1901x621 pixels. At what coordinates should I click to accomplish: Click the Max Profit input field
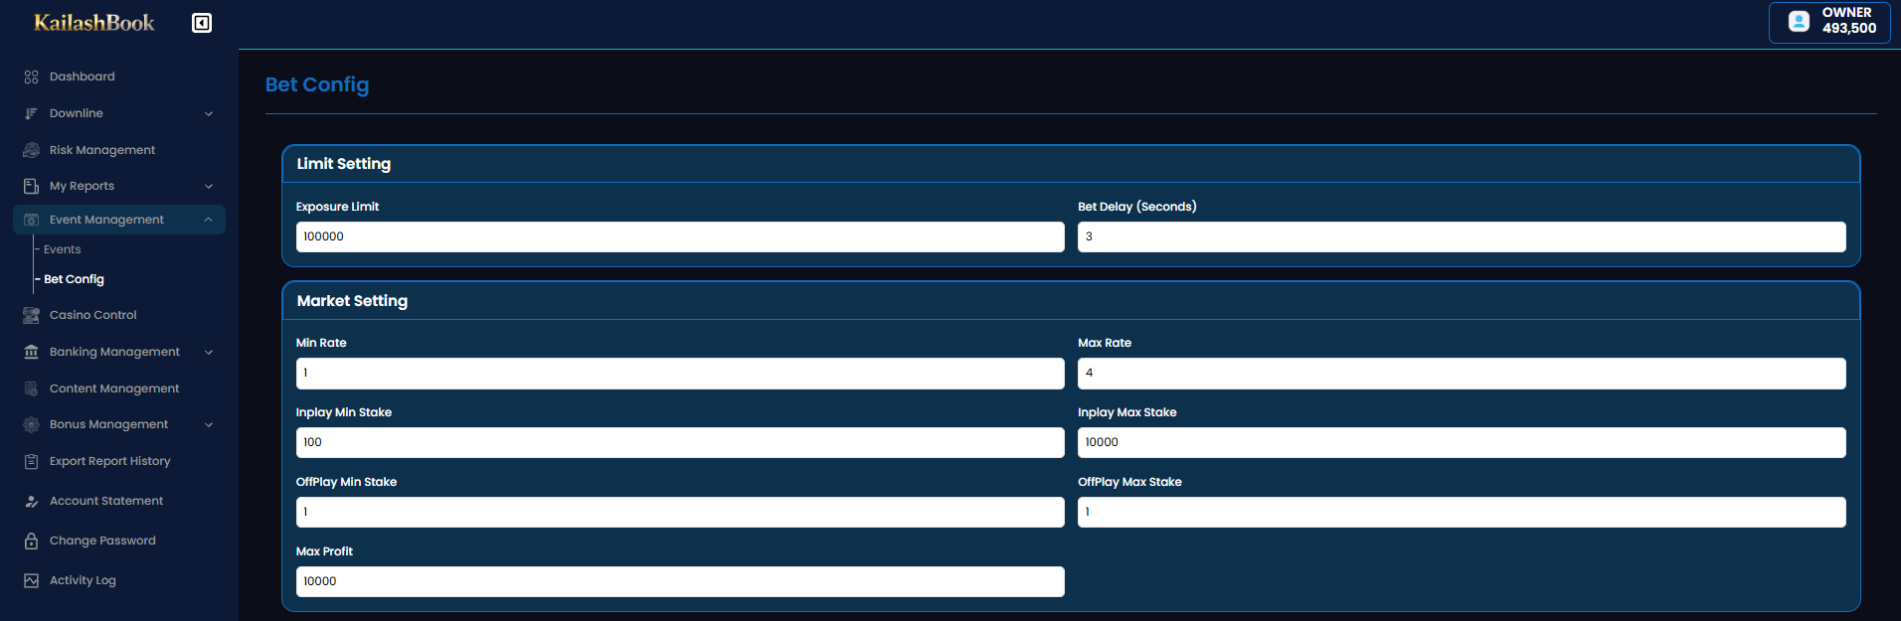pyautogui.click(x=680, y=582)
